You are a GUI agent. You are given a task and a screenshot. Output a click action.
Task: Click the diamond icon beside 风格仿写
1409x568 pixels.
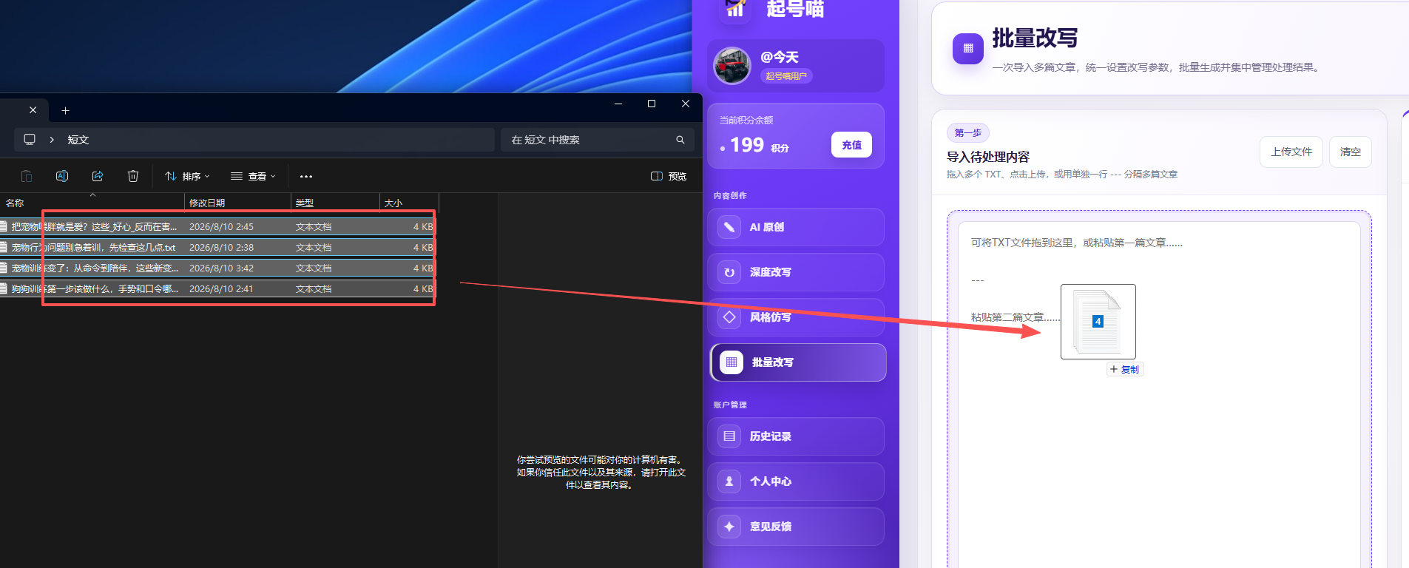[x=729, y=317]
